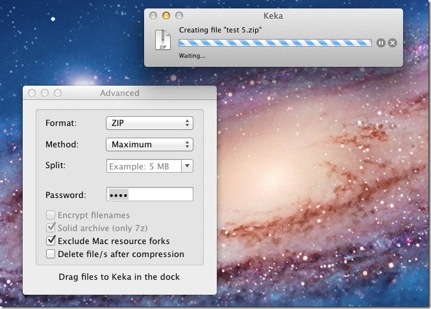This screenshot has height=309, width=431.
Task: Click the 'Split:' label
Action: pos(56,166)
